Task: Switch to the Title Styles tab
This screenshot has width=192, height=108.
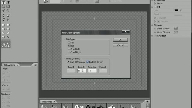Action: tap(47, 102)
